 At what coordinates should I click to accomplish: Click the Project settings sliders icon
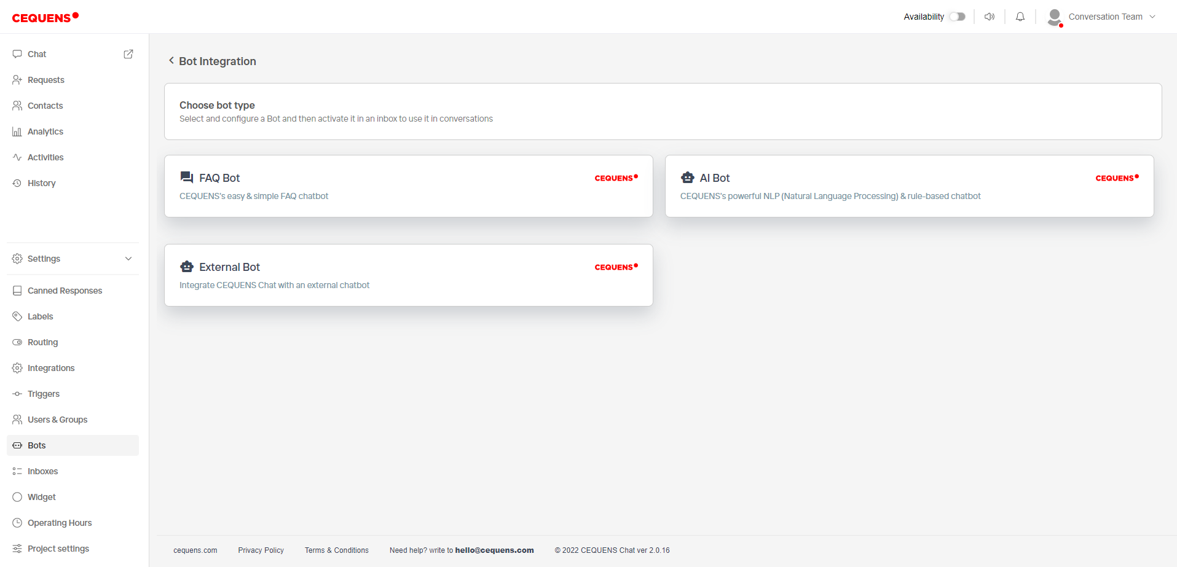[17, 549]
